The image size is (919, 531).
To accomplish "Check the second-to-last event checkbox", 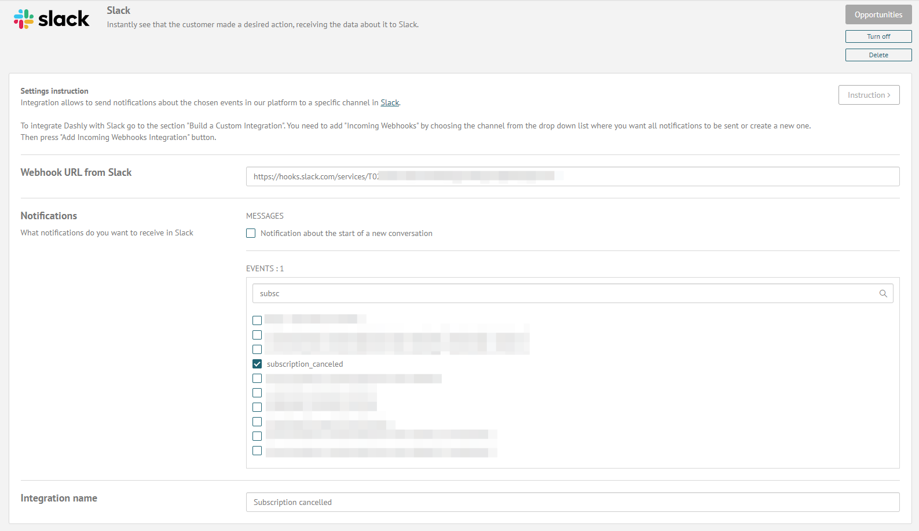I will coord(257,436).
